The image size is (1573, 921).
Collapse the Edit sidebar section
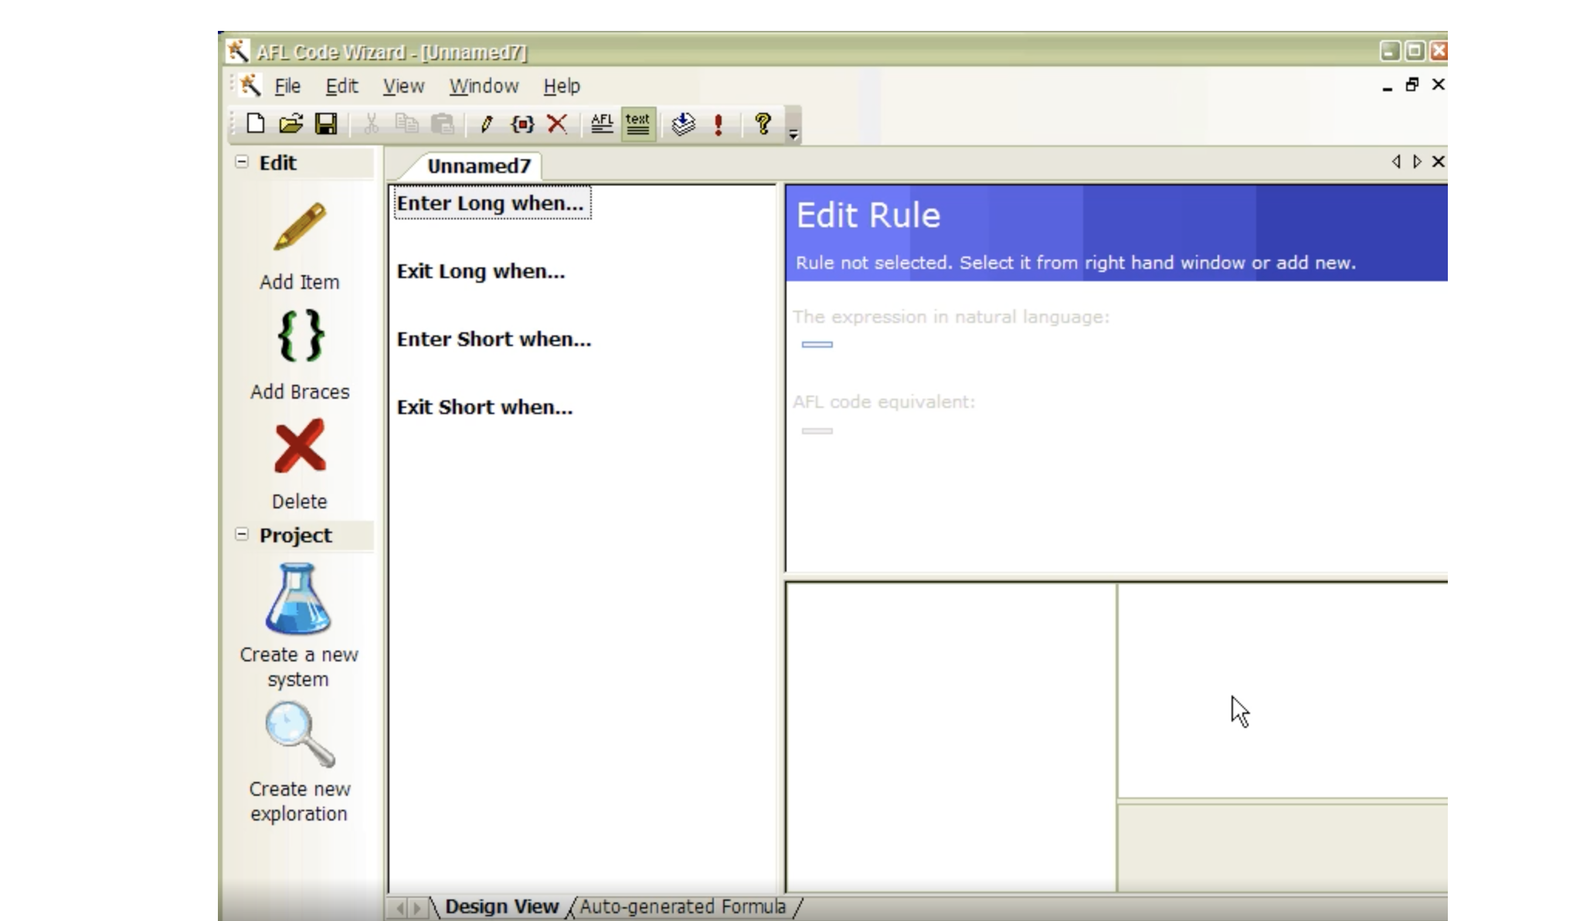pyautogui.click(x=242, y=162)
